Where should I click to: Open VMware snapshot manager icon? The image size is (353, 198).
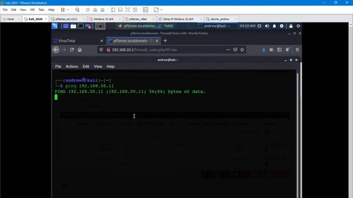[103, 10]
